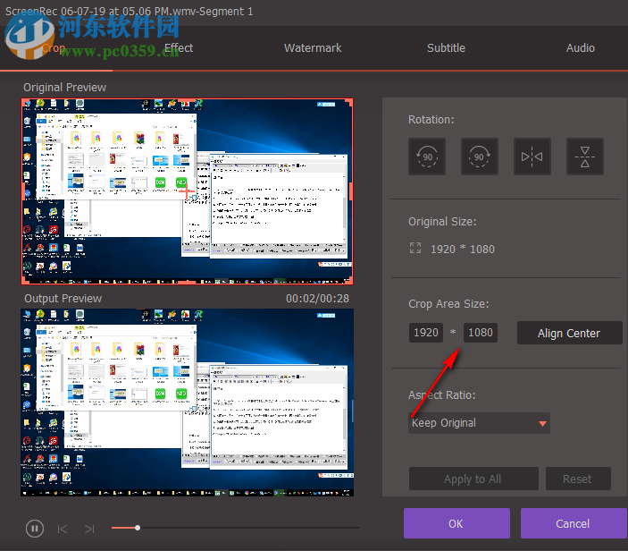Flip video vertically
The width and height of the screenshot is (628, 551).
coord(585,157)
